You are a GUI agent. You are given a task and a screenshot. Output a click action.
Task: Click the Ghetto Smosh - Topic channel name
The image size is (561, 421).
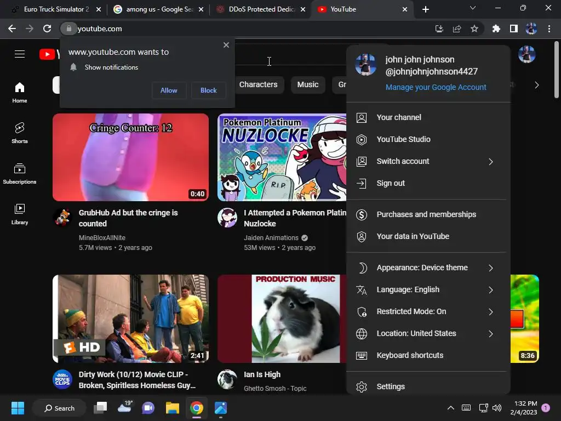click(x=275, y=389)
